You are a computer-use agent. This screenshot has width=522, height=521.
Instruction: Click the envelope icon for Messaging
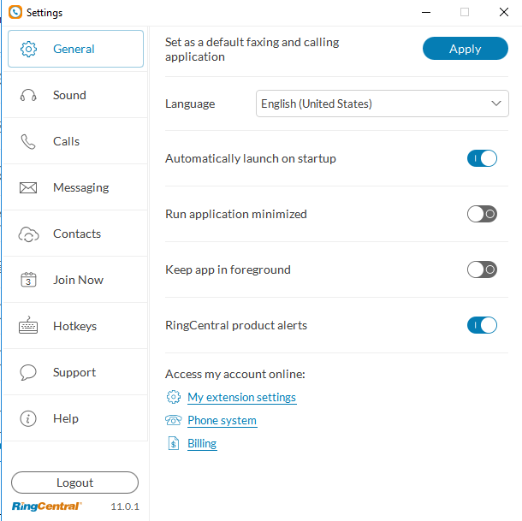(28, 188)
